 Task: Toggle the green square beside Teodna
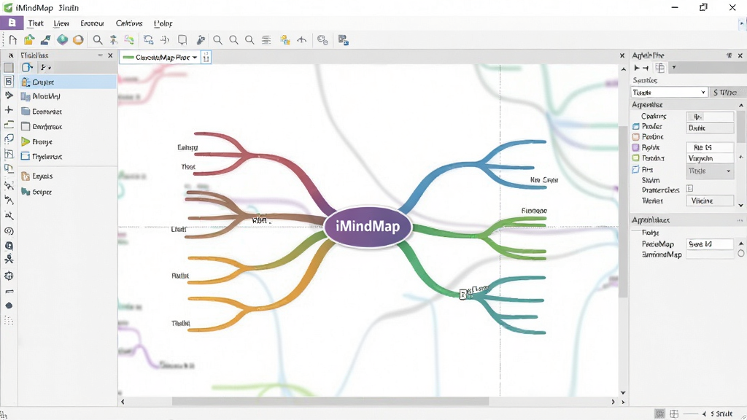coord(635,158)
